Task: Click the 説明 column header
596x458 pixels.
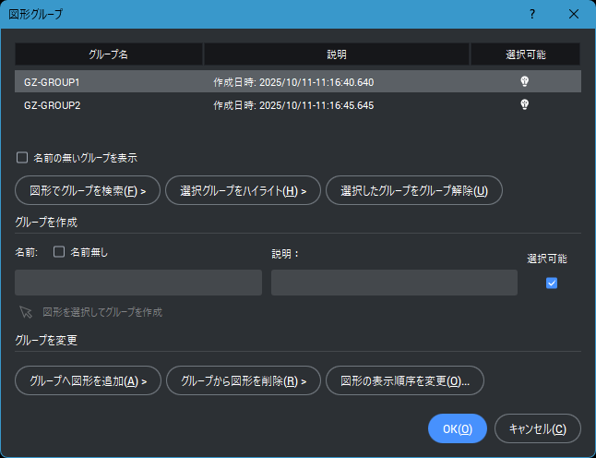Action: (337, 54)
